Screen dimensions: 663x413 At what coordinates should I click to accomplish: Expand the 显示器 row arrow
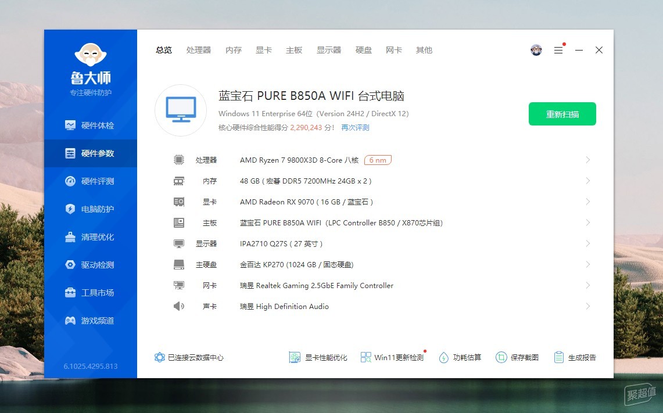(587, 243)
